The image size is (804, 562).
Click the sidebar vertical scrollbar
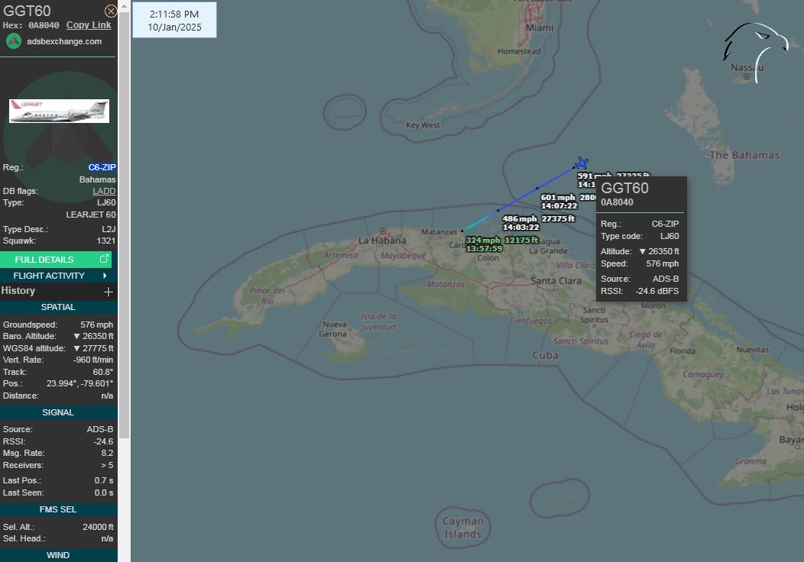(x=124, y=225)
